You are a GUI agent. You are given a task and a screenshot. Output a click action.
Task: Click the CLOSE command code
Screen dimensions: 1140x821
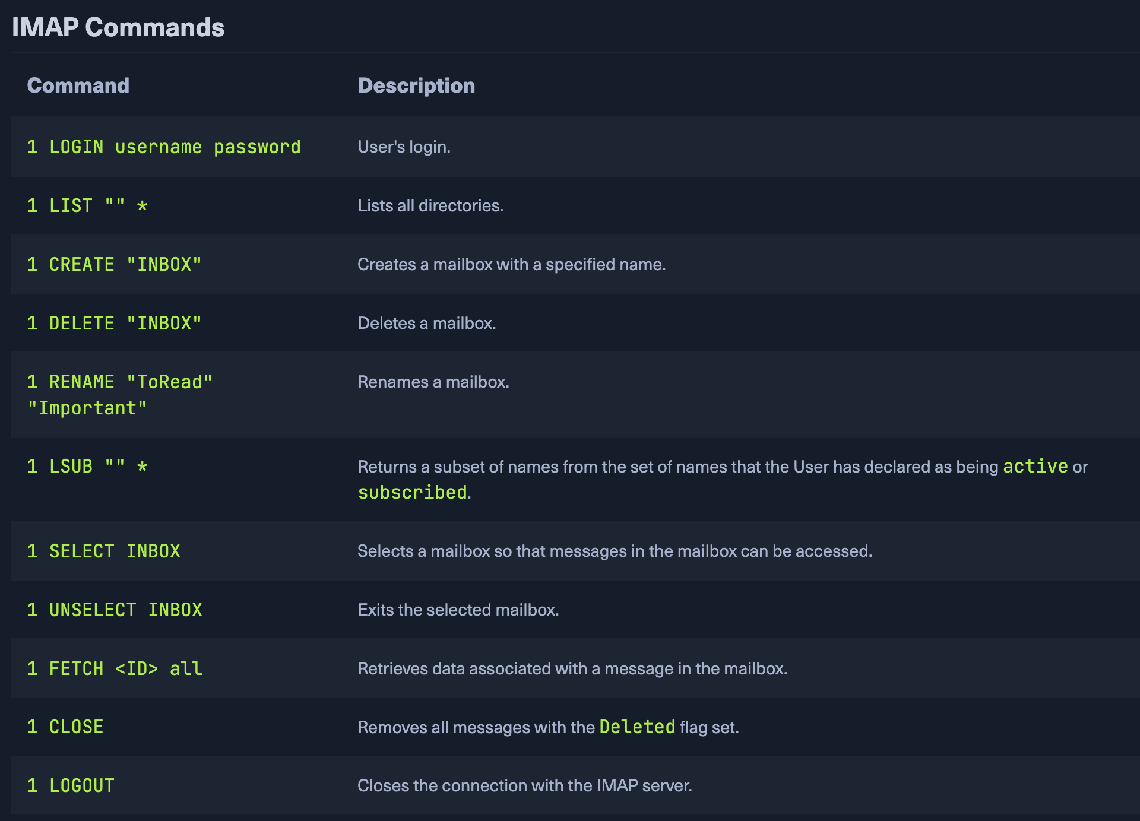click(66, 727)
